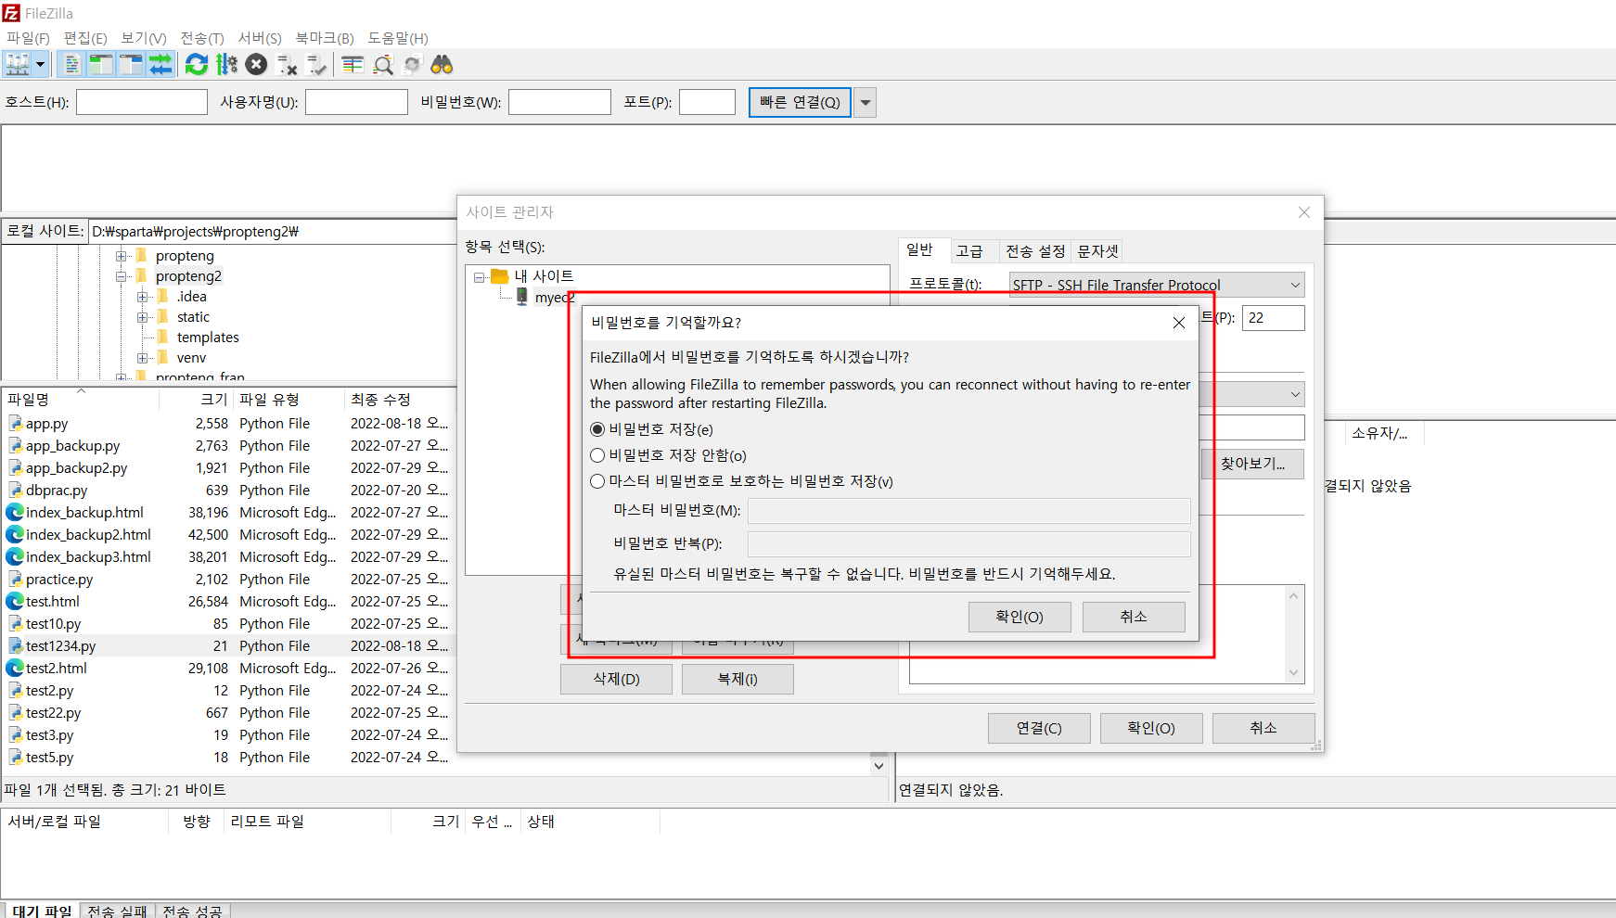Click the practice.py file icon
The width and height of the screenshot is (1616, 918).
[x=16, y=579]
